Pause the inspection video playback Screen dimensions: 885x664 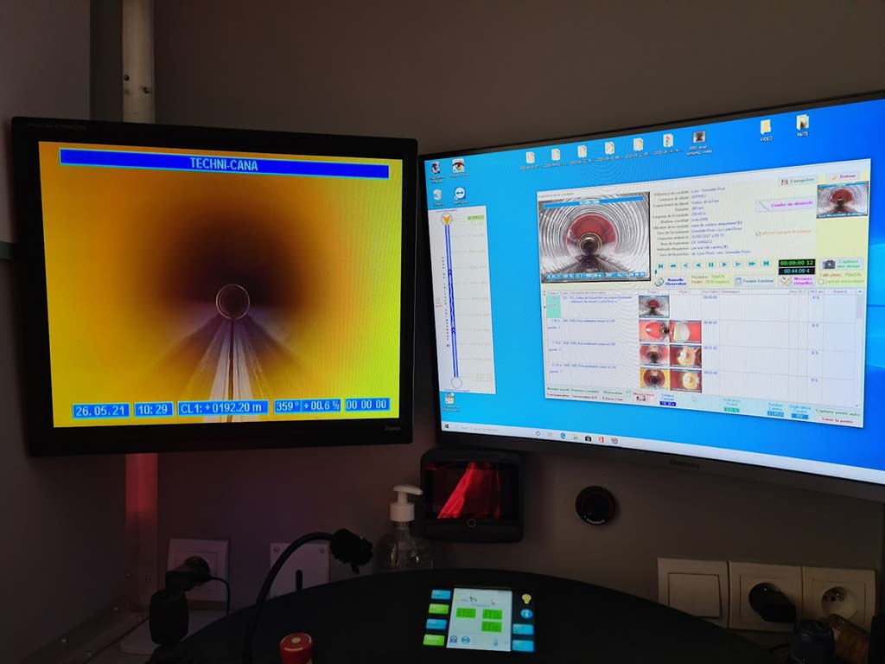point(711,265)
